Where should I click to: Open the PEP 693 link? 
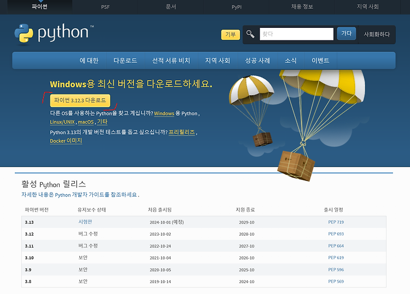336,234
